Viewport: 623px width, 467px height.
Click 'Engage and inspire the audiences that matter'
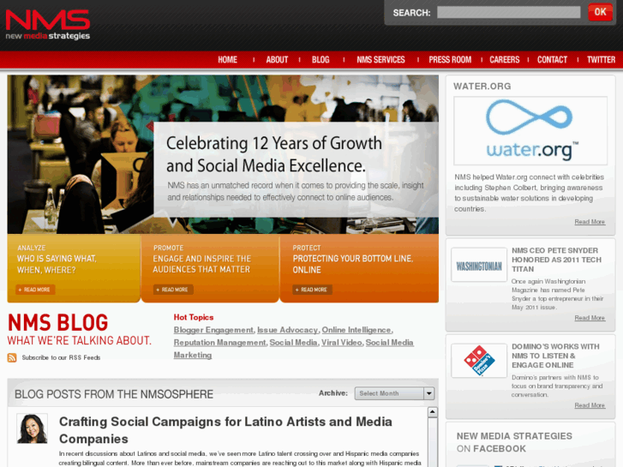[x=201, y=264]
